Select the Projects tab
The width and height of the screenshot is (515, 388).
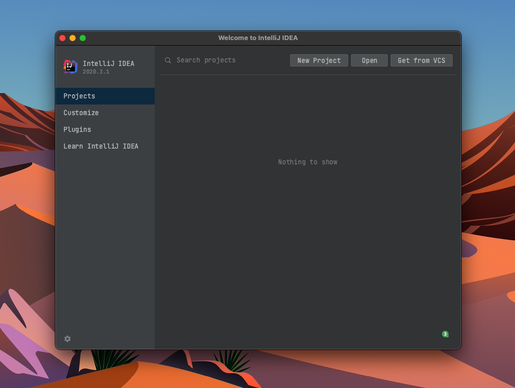pos(105,96)
